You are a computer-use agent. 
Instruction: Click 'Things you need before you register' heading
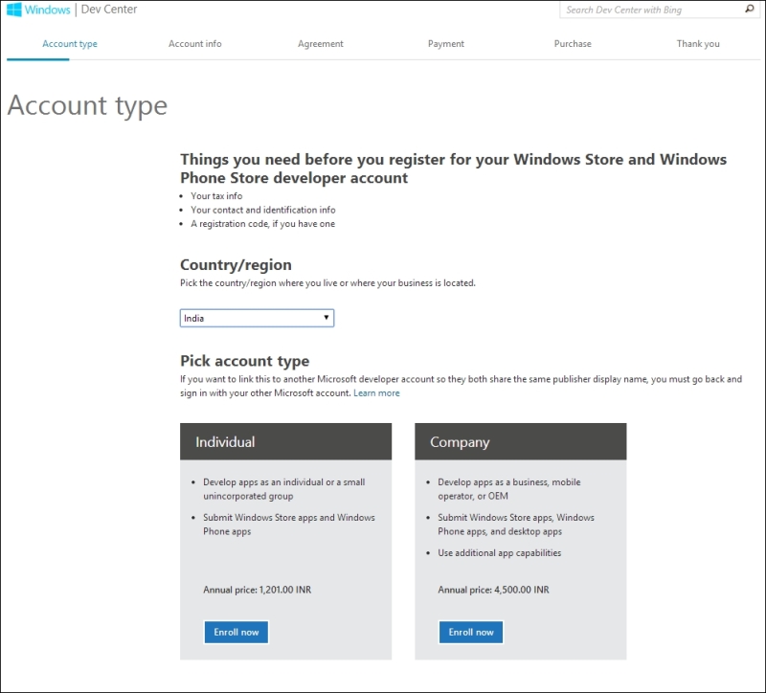coord(453,168)
